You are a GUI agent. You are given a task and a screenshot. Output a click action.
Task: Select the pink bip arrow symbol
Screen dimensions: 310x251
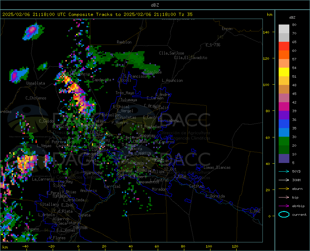point(284,197)
